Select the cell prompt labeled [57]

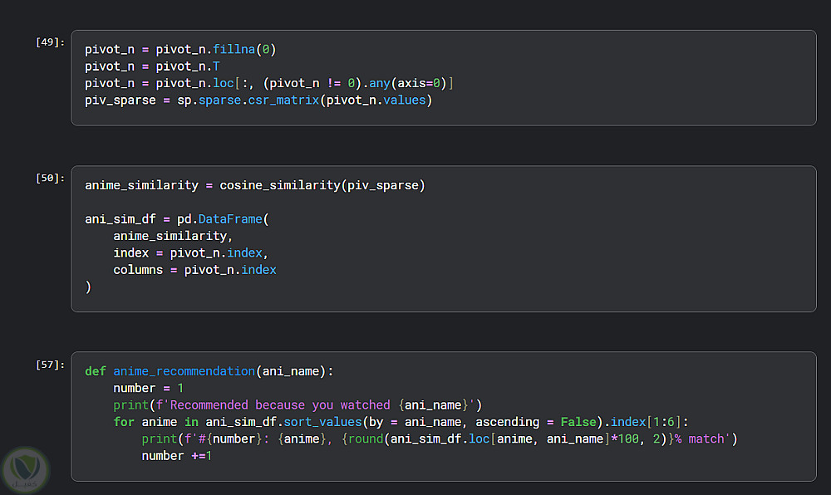click(x=50, y=365)
